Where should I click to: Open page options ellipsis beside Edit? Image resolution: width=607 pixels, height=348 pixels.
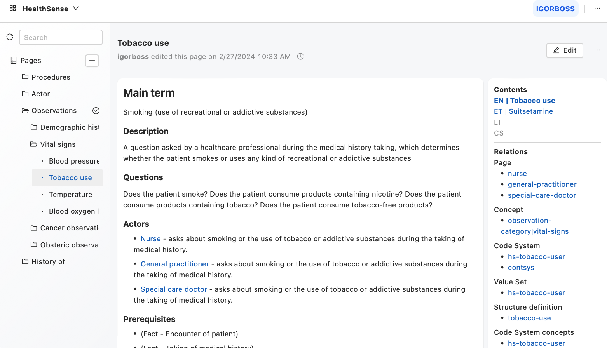click(x=597, y=50)
